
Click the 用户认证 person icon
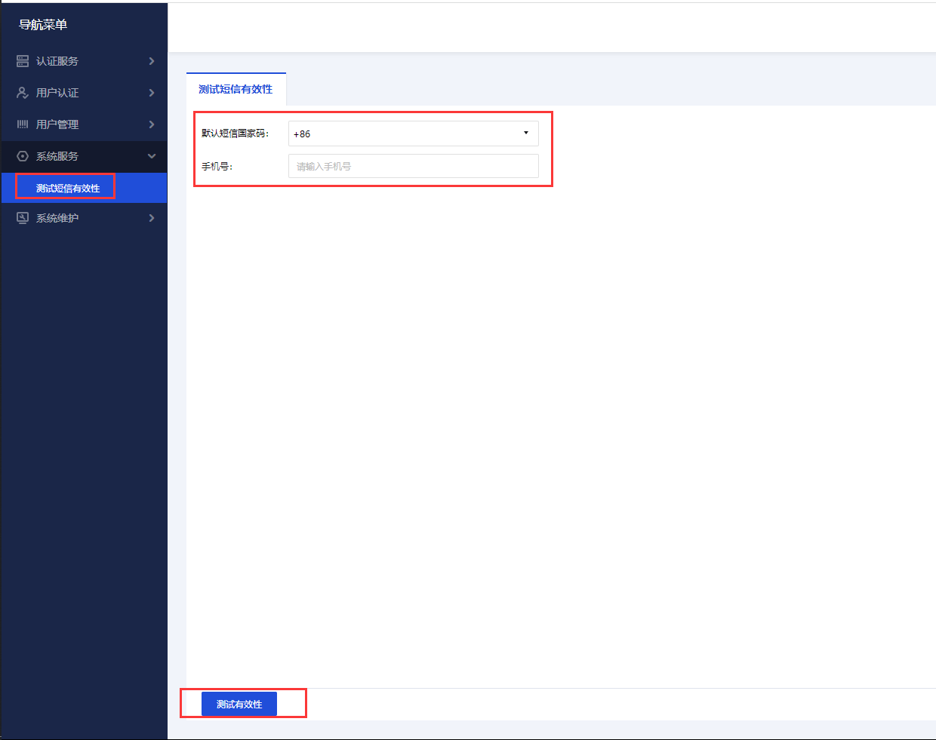point(23,93)
